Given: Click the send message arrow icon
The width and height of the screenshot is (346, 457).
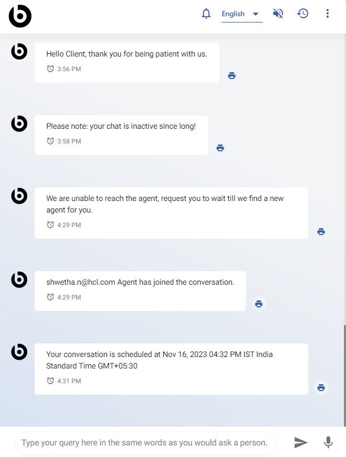Looking at the screenshot, I should pyautogui.click(x=301, y=443).
